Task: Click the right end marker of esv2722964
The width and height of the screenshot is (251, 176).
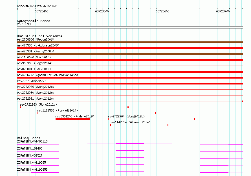Action: point(195,119)
